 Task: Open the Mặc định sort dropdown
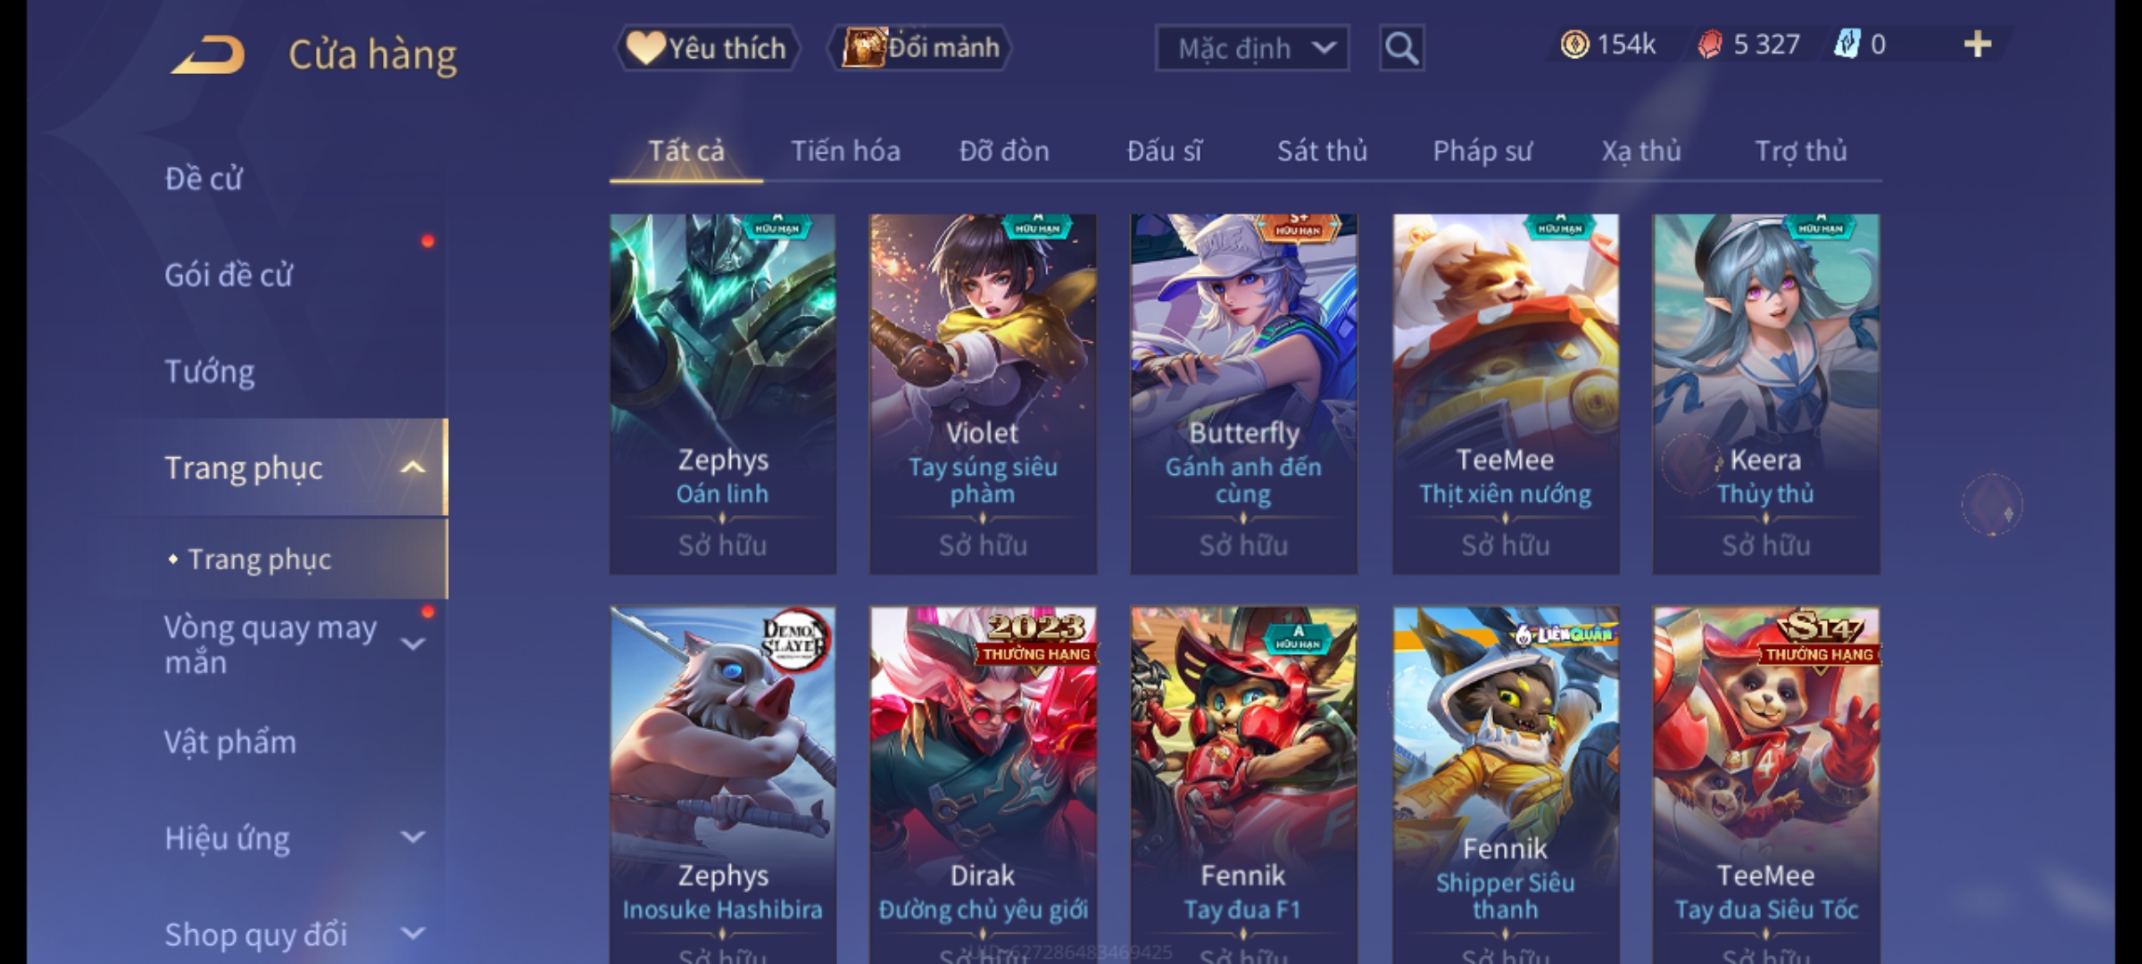coord(1251,48)
